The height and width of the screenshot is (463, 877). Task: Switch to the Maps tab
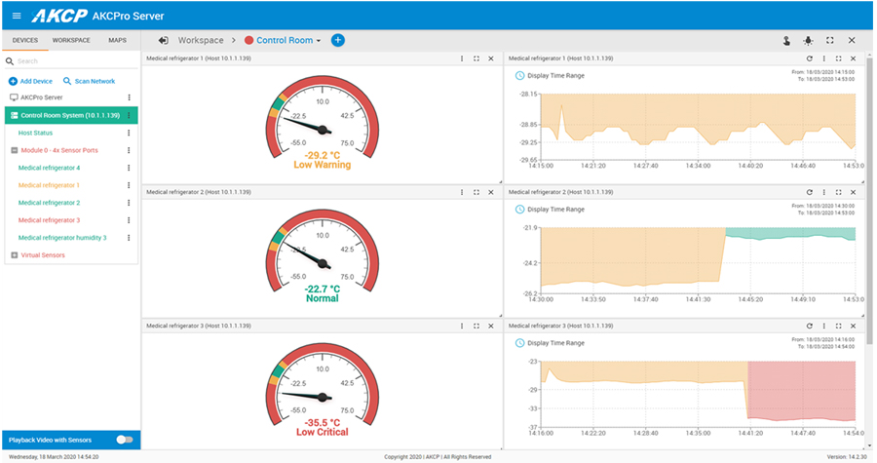pos(118,40)
